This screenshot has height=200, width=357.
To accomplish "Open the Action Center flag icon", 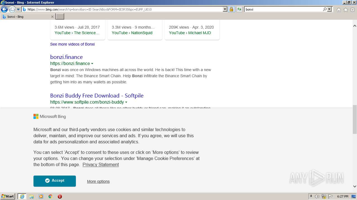I will point(331,196).
